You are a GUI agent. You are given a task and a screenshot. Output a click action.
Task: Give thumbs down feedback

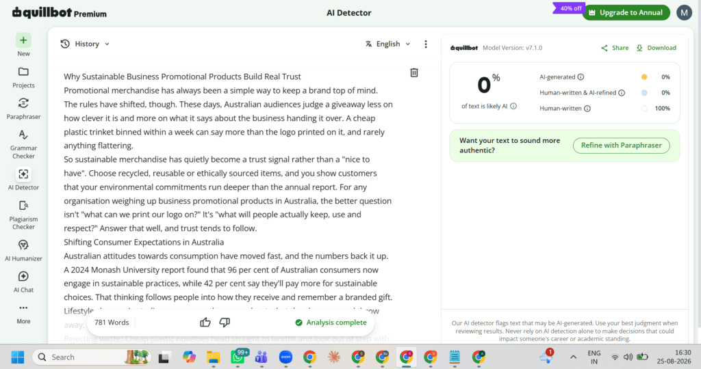tap(225, 322)
